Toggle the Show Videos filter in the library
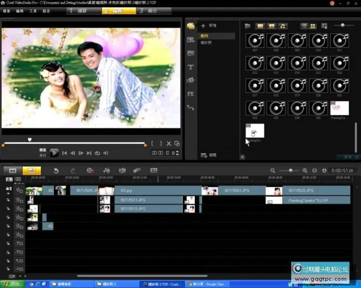361x288 pixels. [260, 25]
